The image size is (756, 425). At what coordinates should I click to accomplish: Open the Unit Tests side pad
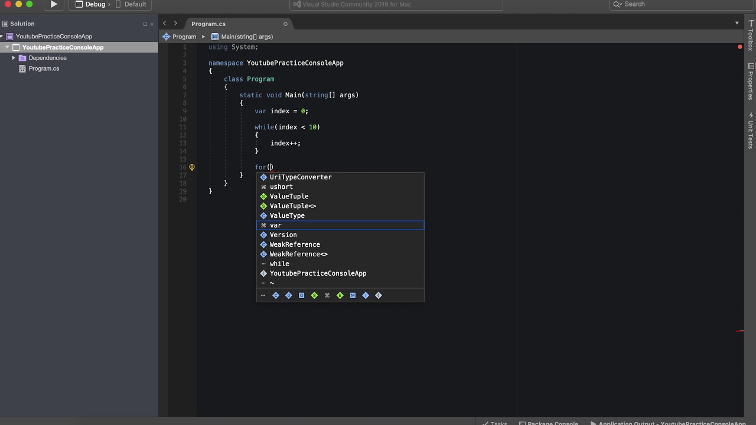pyautogui.click(x=751, y=130)
